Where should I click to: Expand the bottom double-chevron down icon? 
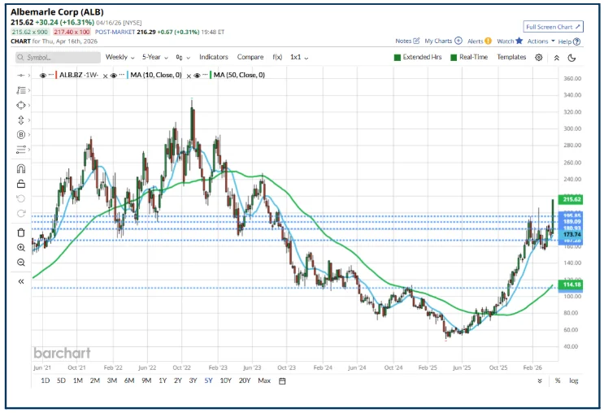pyautogui.click(x=540, y=381)
